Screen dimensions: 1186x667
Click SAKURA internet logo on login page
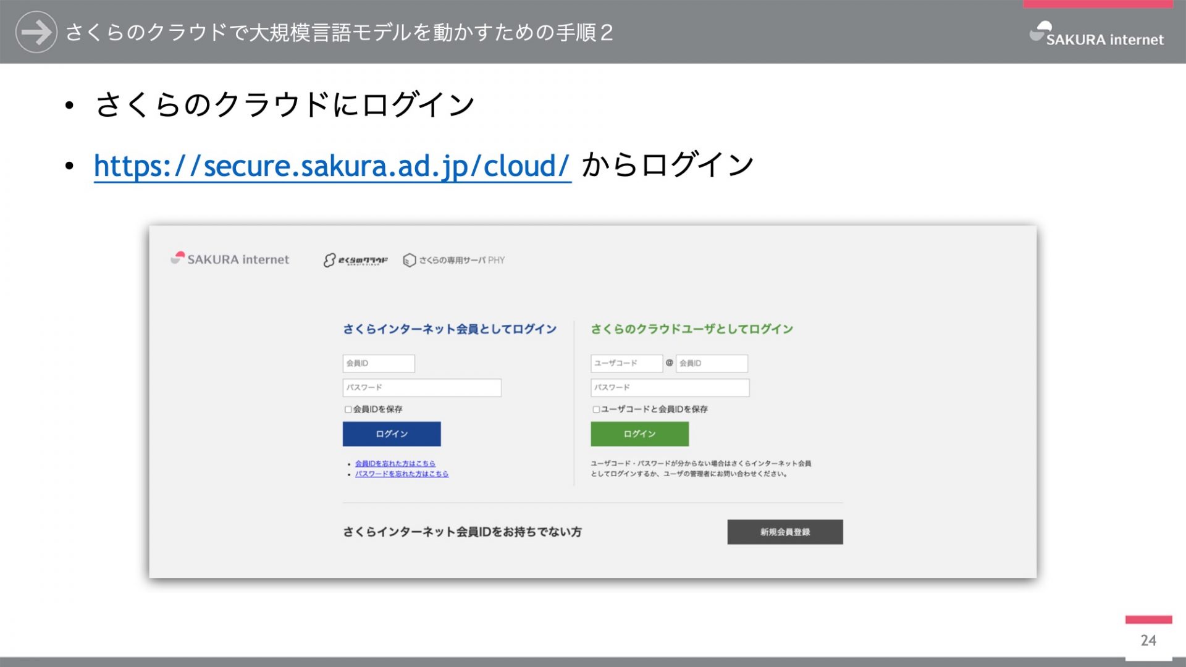[230, 259]
